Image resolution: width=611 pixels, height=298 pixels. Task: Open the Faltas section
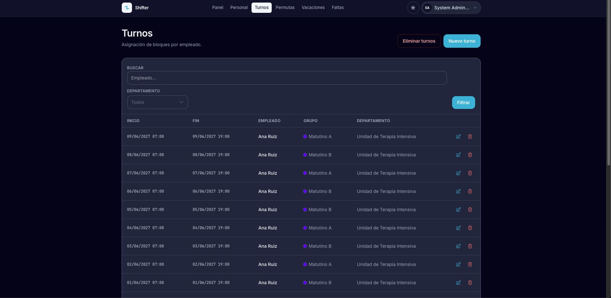click(338, 8)
